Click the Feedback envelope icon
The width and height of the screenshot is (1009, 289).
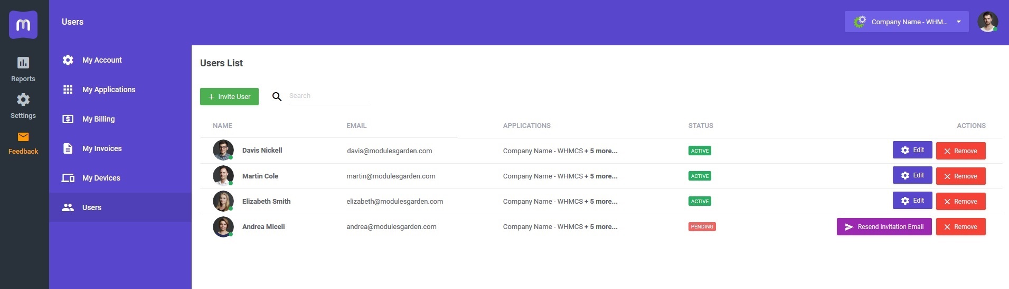pyautogui.click(x=23, y=137)
